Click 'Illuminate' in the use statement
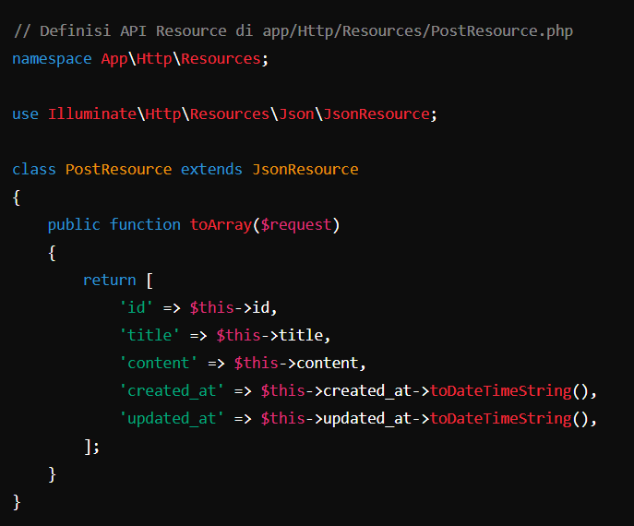The width and height of the screenshot is (634, 526). click(92, 114)
